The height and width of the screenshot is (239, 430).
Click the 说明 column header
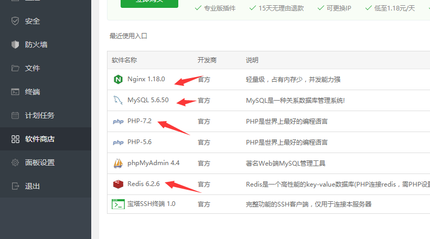(252, 60)
